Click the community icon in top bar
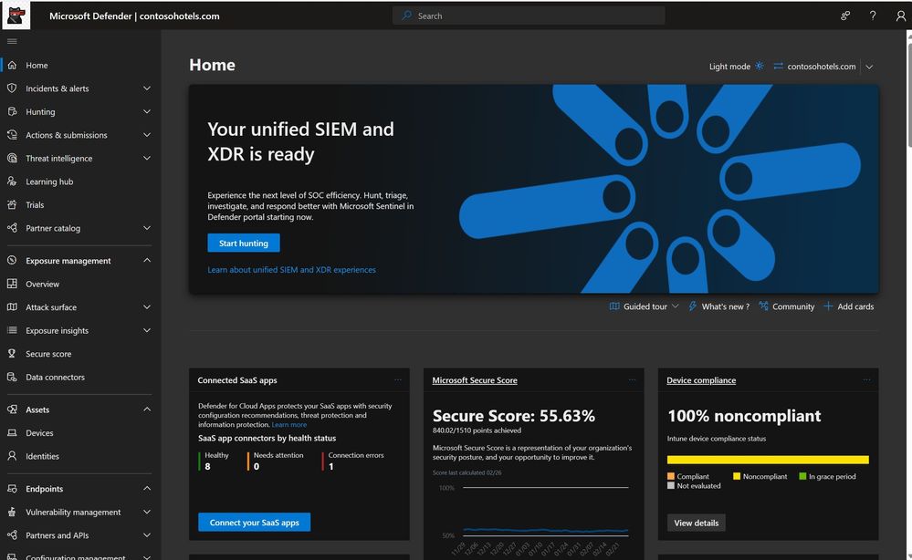This screenshot has height=560, width=912. [845, 16]
